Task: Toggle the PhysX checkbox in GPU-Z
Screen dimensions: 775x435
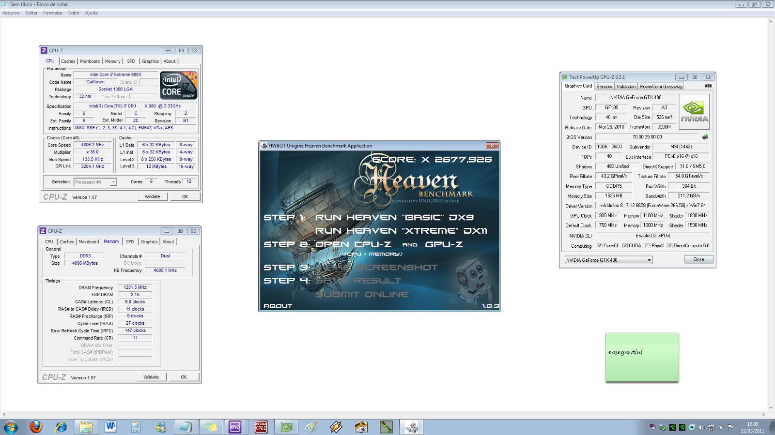Action: [648, 245]
